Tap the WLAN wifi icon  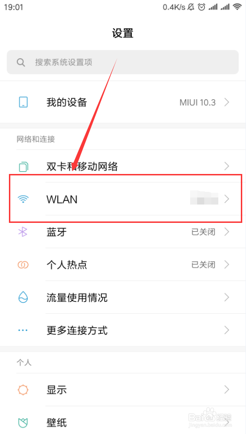[x=23, y=199]
